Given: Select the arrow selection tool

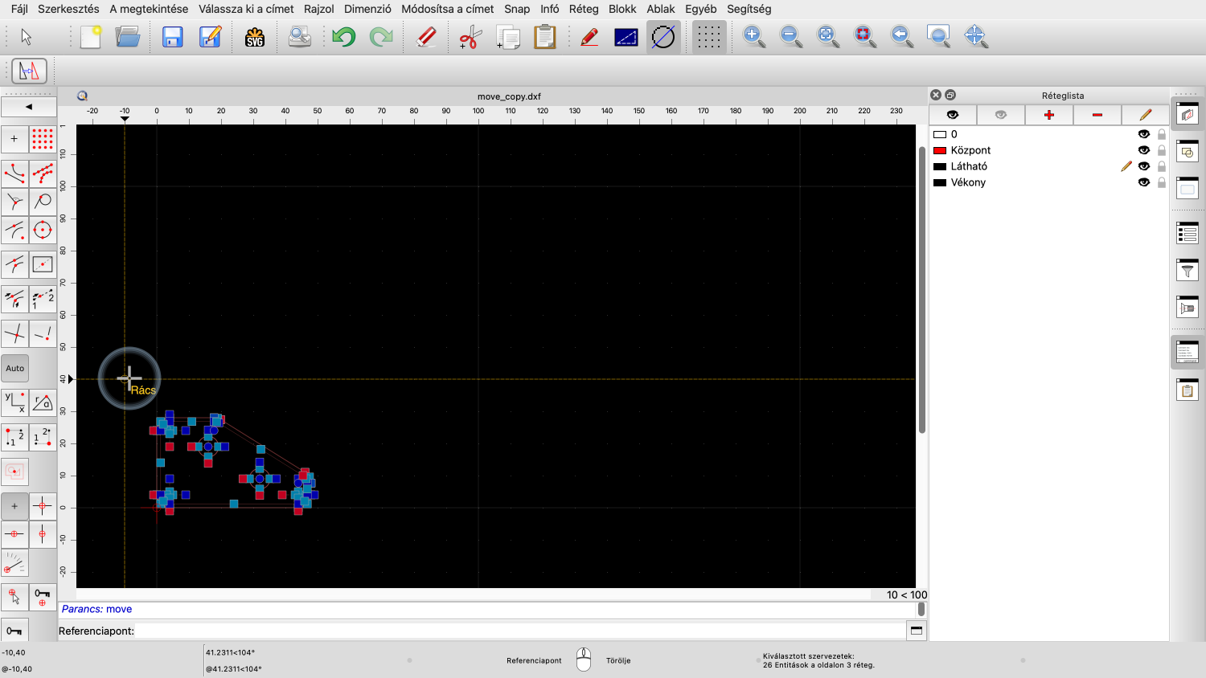Looking at the screenshot, I should tap(25, 36).
